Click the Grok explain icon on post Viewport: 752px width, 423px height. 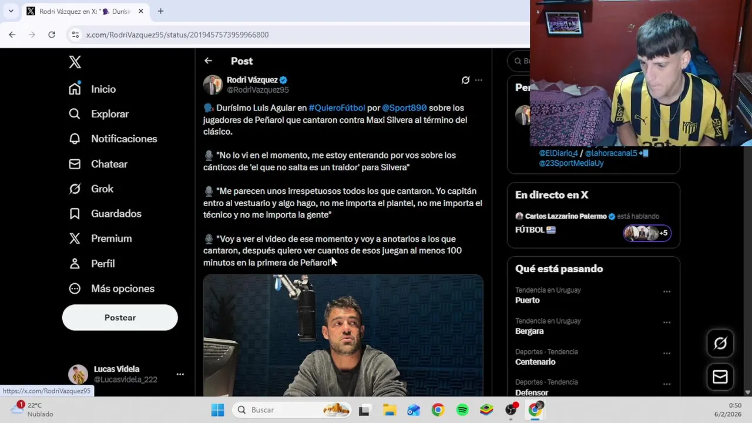pos(465,80)
